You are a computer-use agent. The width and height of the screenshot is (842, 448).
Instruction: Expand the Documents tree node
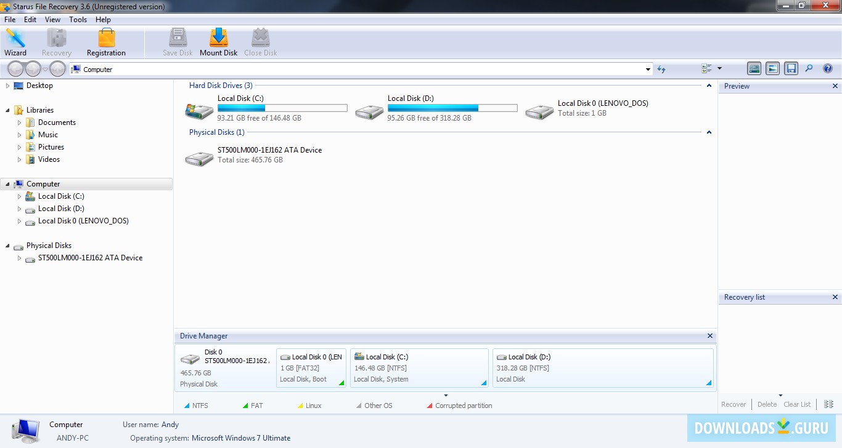20,122
